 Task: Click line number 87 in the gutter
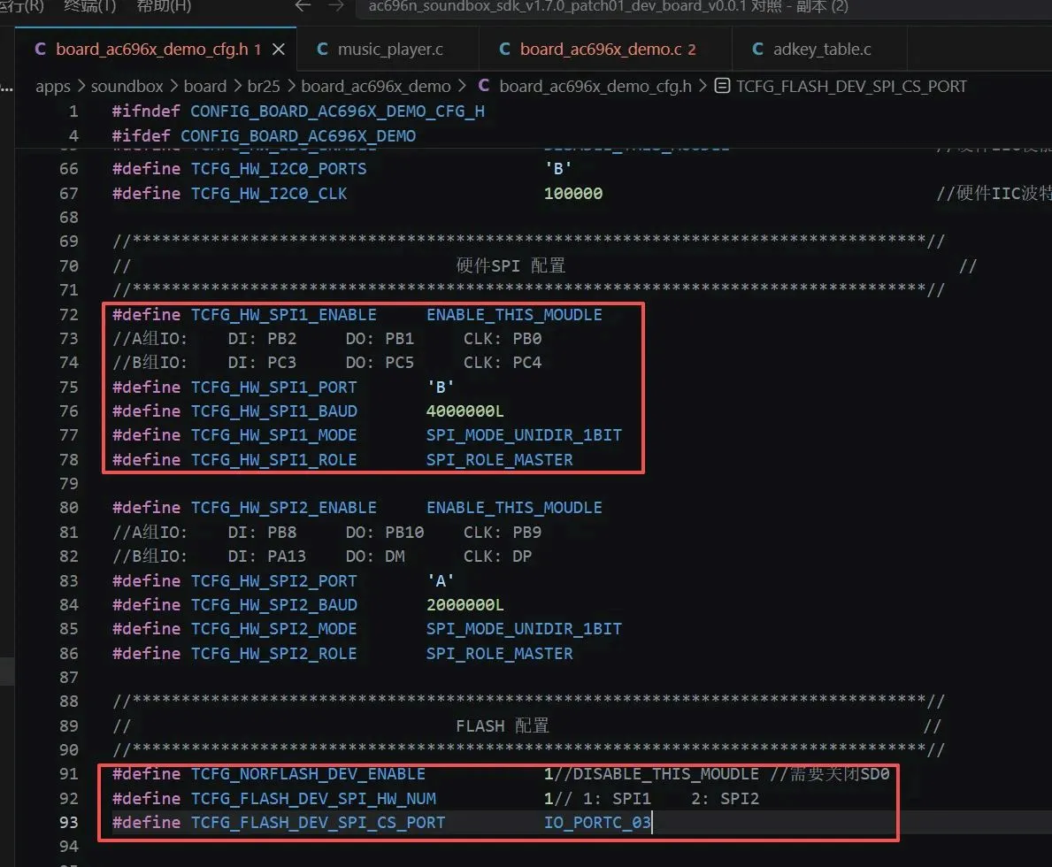(68, 678)
